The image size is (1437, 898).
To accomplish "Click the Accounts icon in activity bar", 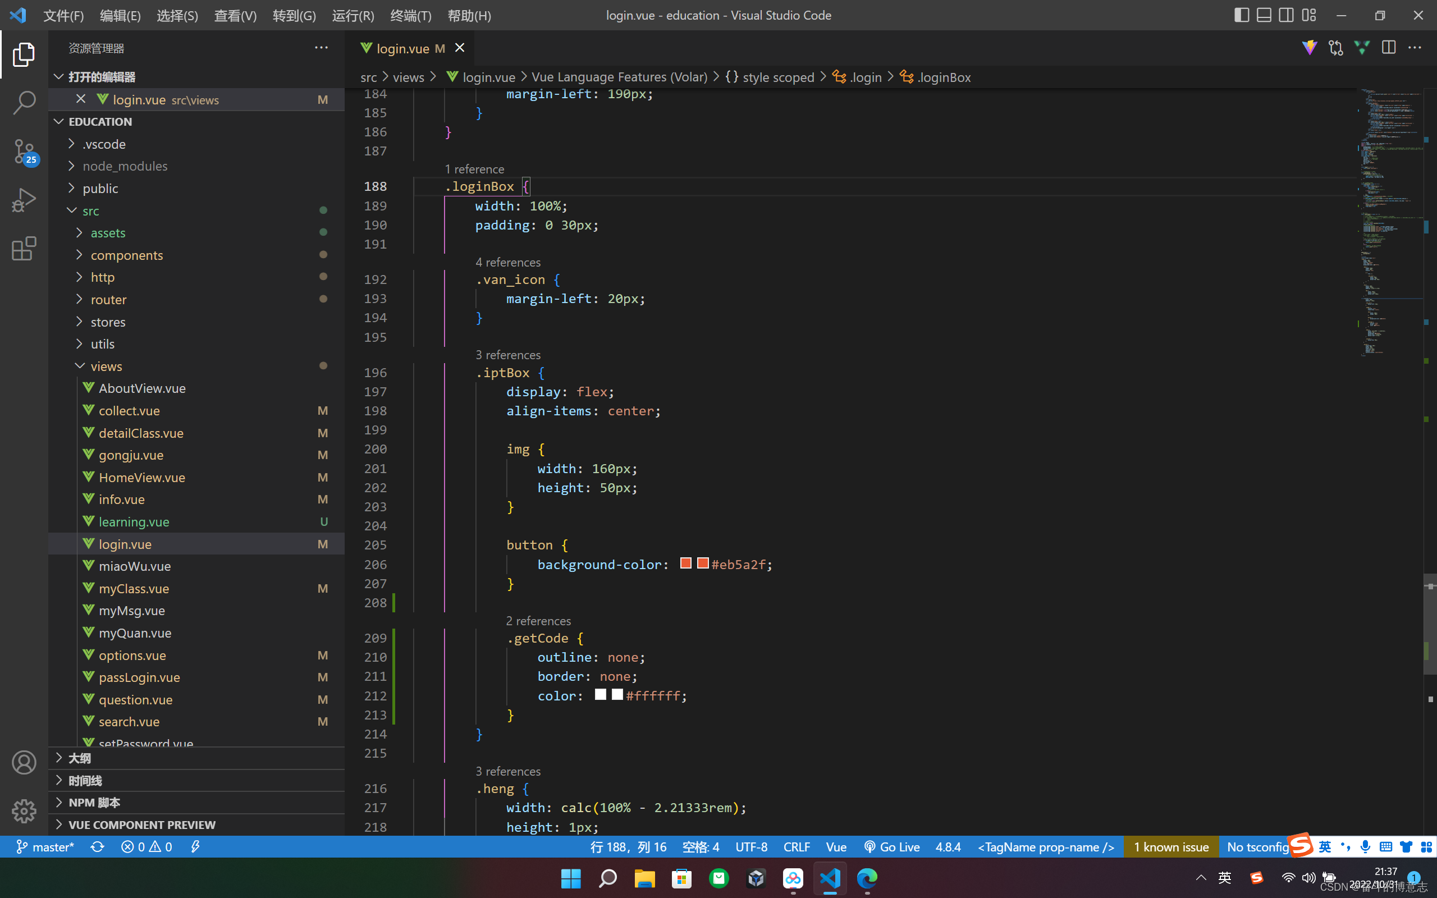I will coord(24,762).
